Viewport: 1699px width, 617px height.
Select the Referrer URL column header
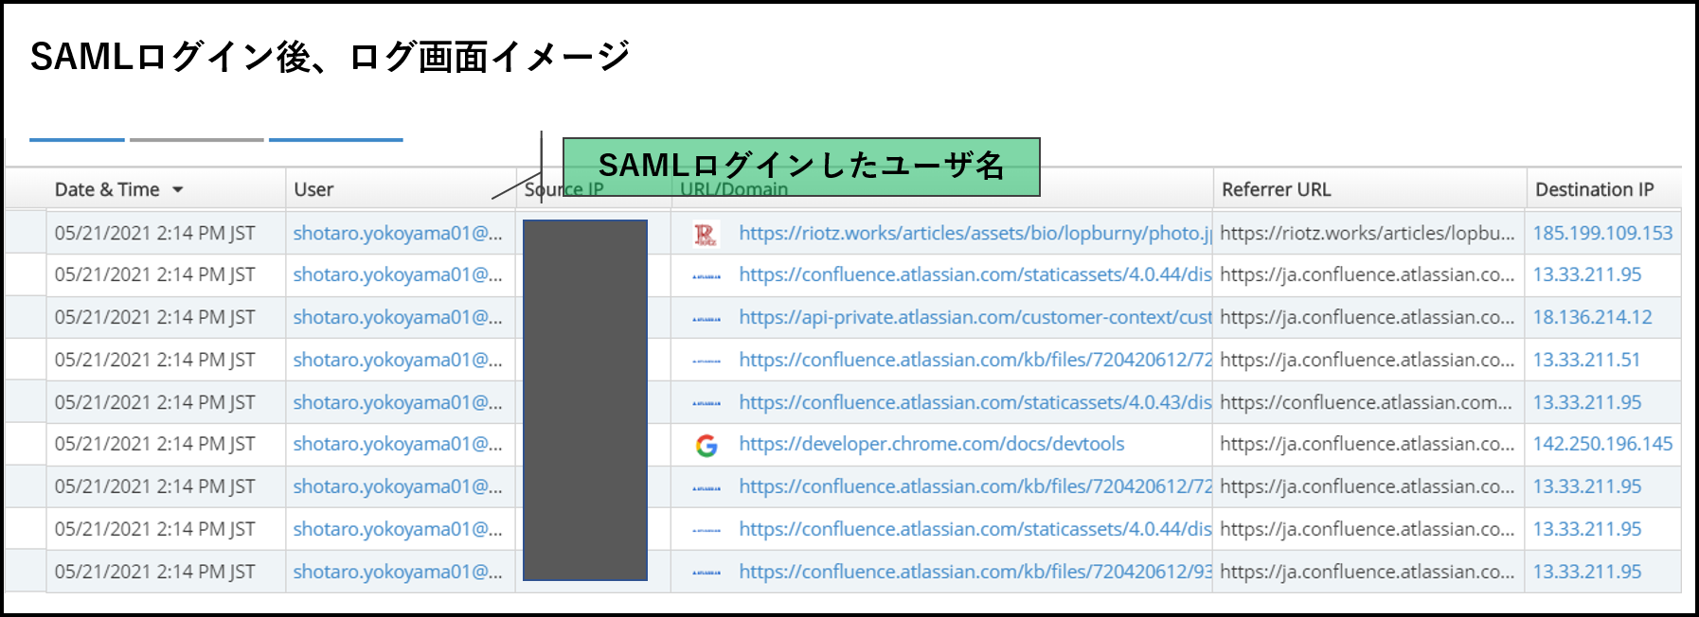coord(1276,189)
